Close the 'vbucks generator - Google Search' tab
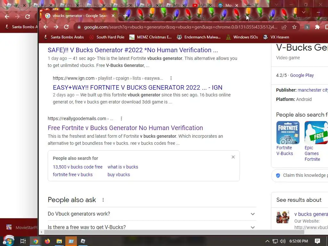Image resolution: width=328 pixels, height=246 pixels. [113, 16]
